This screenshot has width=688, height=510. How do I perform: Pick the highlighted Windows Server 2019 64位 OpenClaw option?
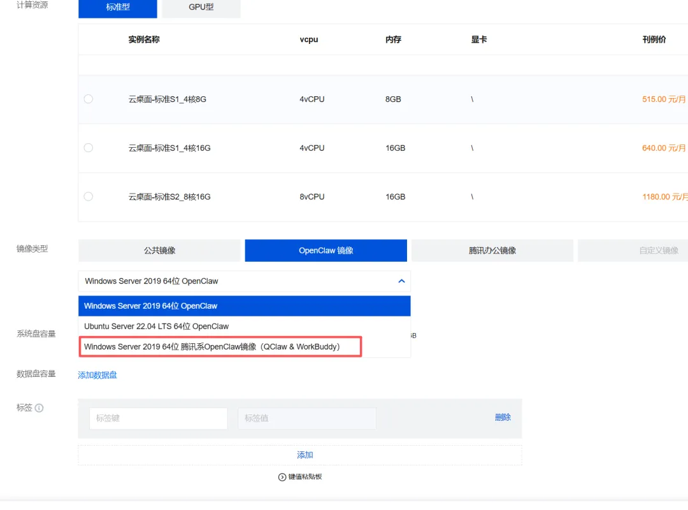point(245,306)
